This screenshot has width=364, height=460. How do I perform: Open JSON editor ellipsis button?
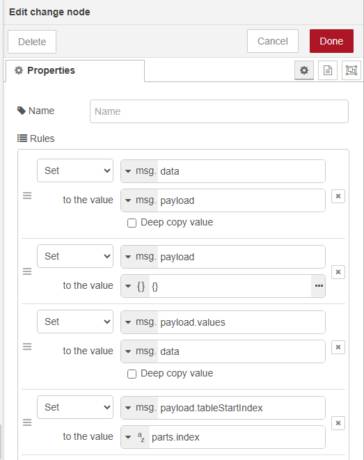(x=319, y=286)
